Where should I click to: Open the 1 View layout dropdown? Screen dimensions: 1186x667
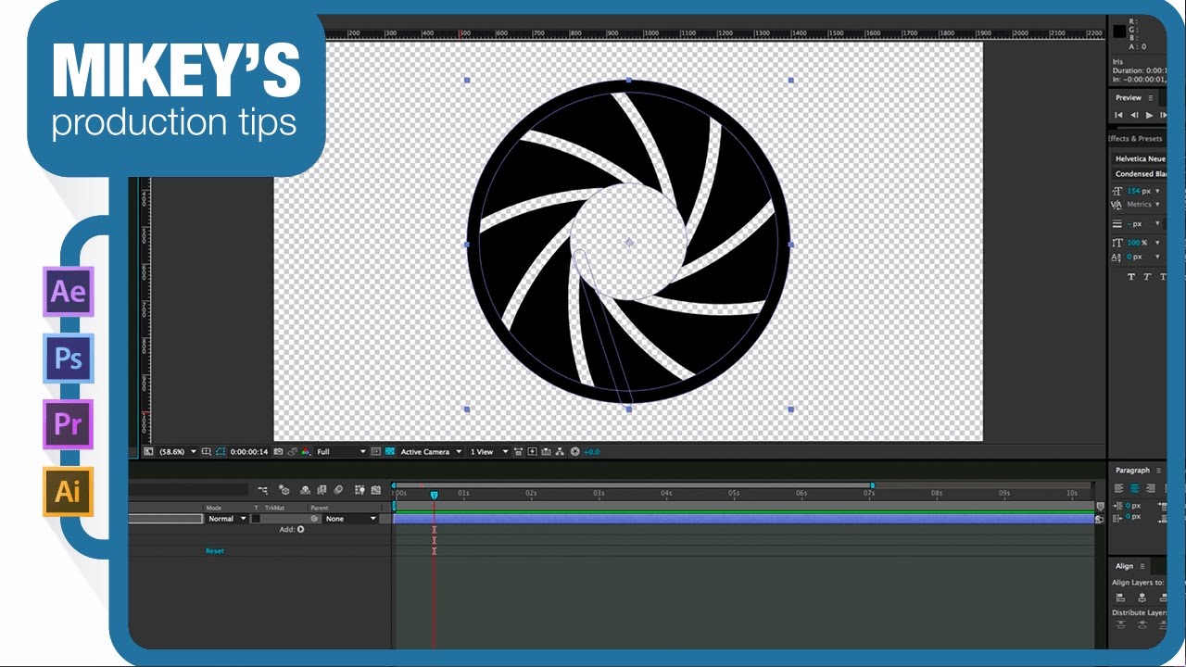point(489,451)
